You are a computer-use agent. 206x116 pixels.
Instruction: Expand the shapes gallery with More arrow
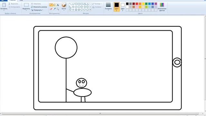click(90, 10)
